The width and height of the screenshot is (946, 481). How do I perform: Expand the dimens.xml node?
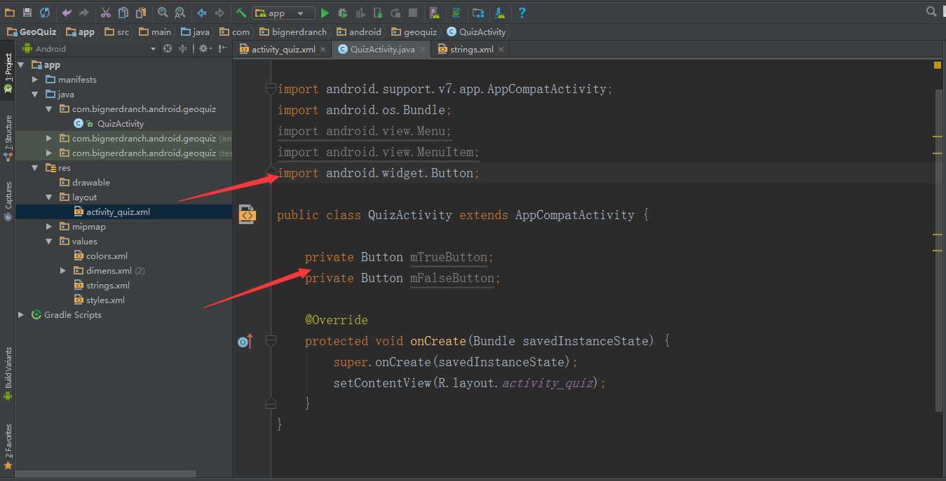point(63,271)
